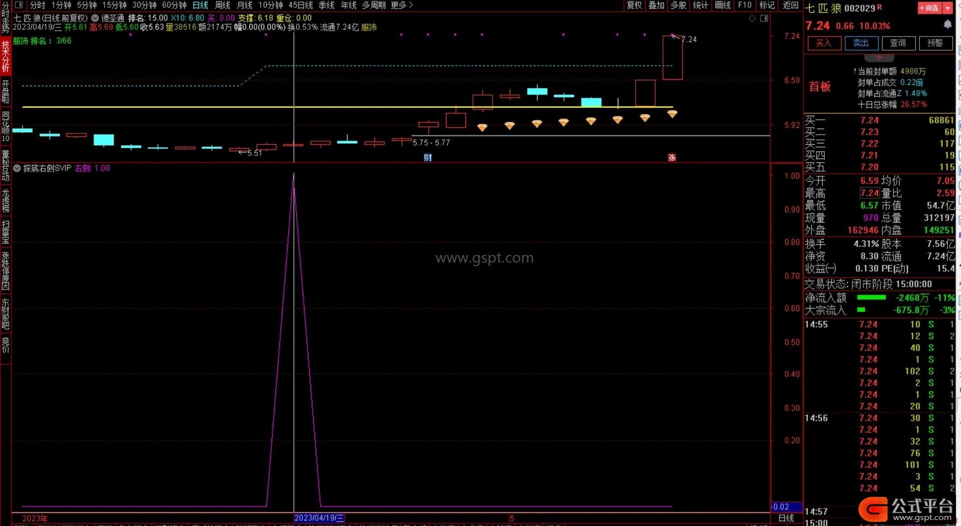Click the 返回 back button
Viewport: 961px width, 526px height.
(x=790, y=5)
